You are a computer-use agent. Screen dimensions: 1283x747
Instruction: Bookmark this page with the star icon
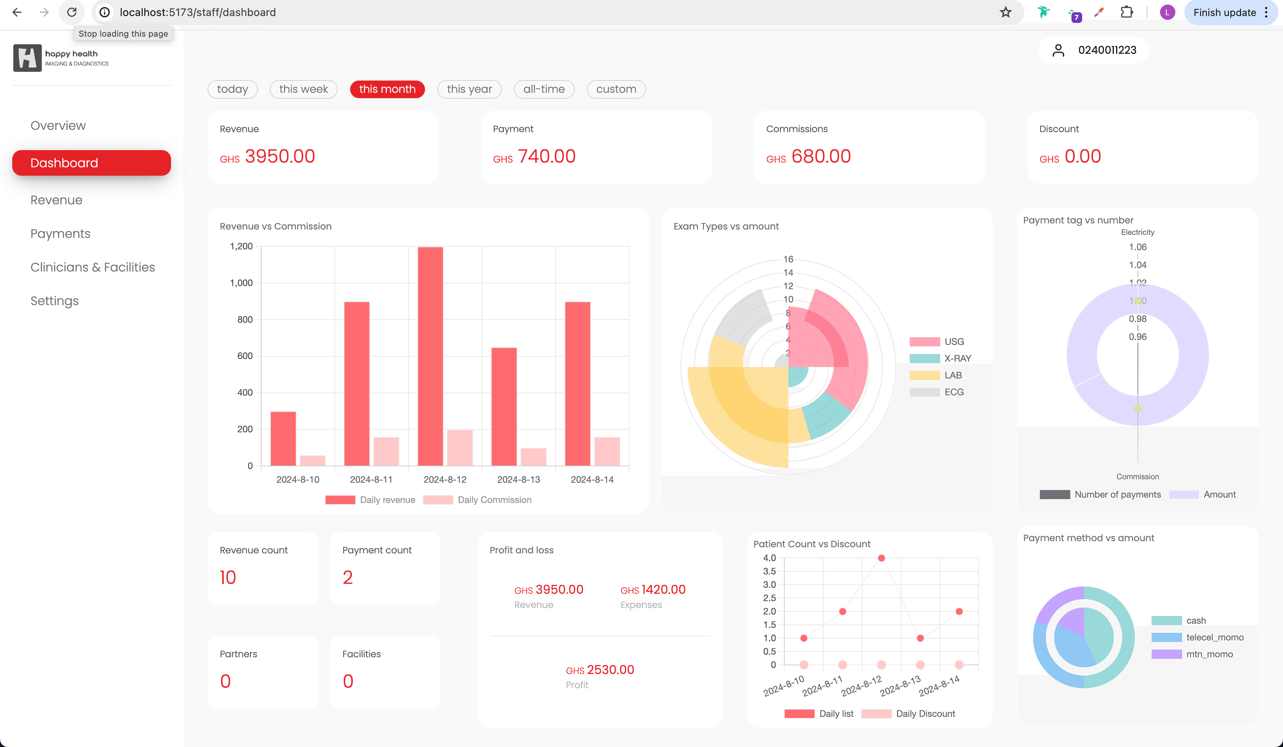click(x=1005, y=12)
